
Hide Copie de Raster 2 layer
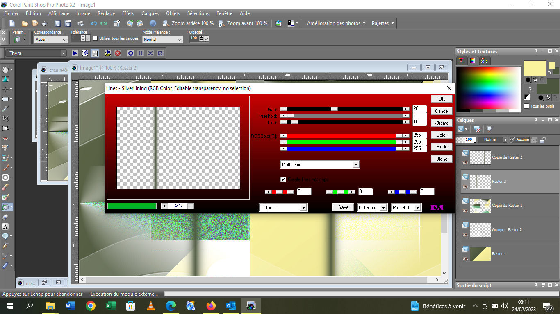[x=465, y=162]
